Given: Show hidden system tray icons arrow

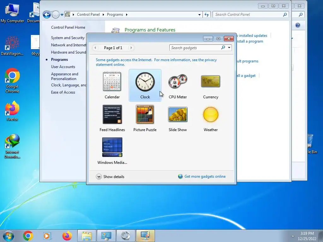Looking at the screenshot, I should pyautogui.click(x=293, y=236).
